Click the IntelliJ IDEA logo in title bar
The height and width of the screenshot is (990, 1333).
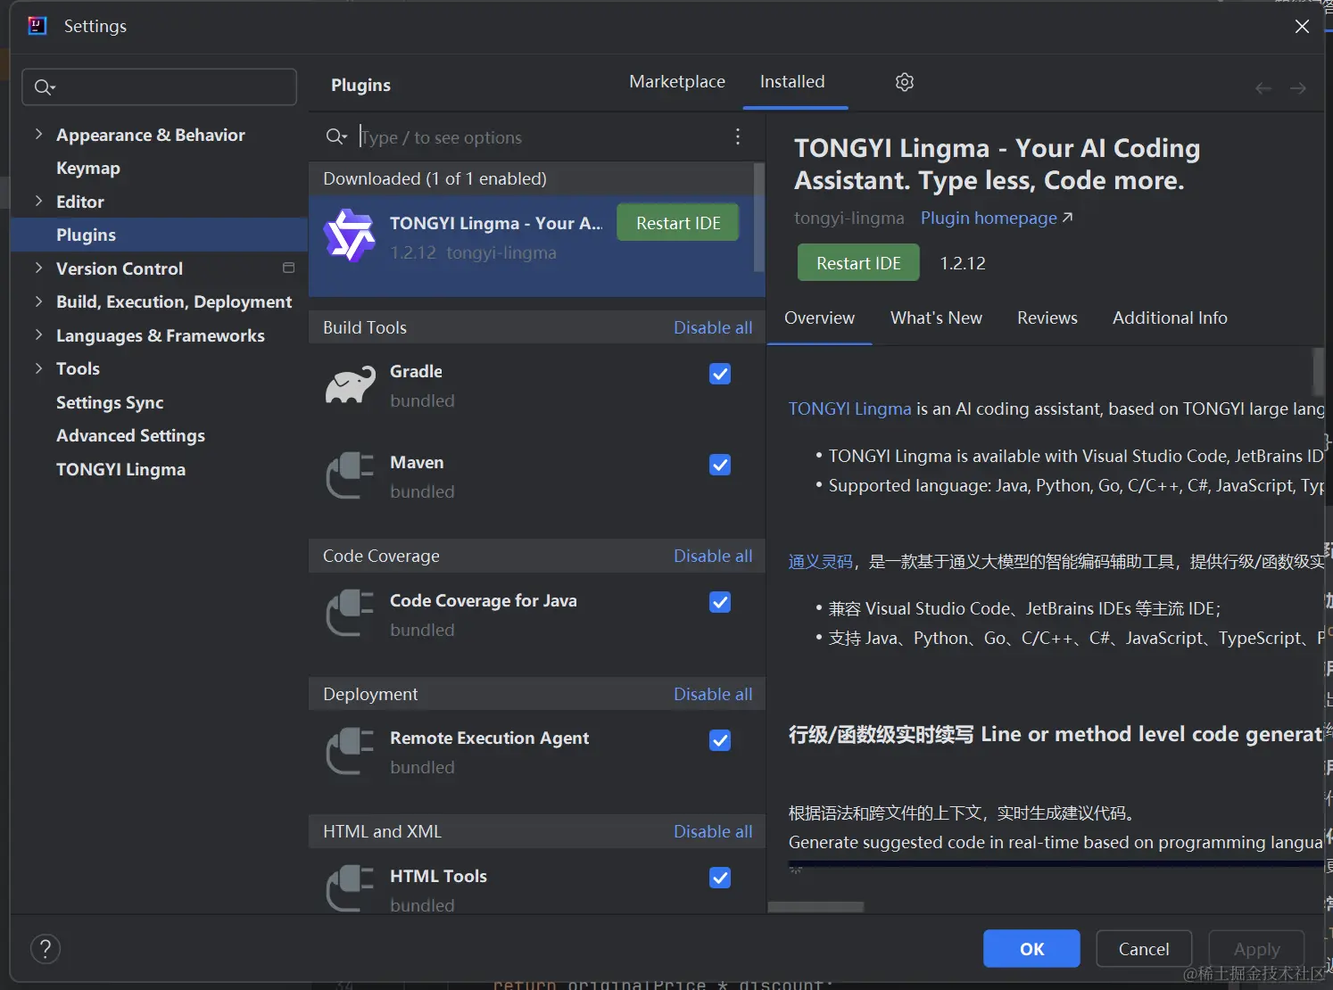coord(37,26)
